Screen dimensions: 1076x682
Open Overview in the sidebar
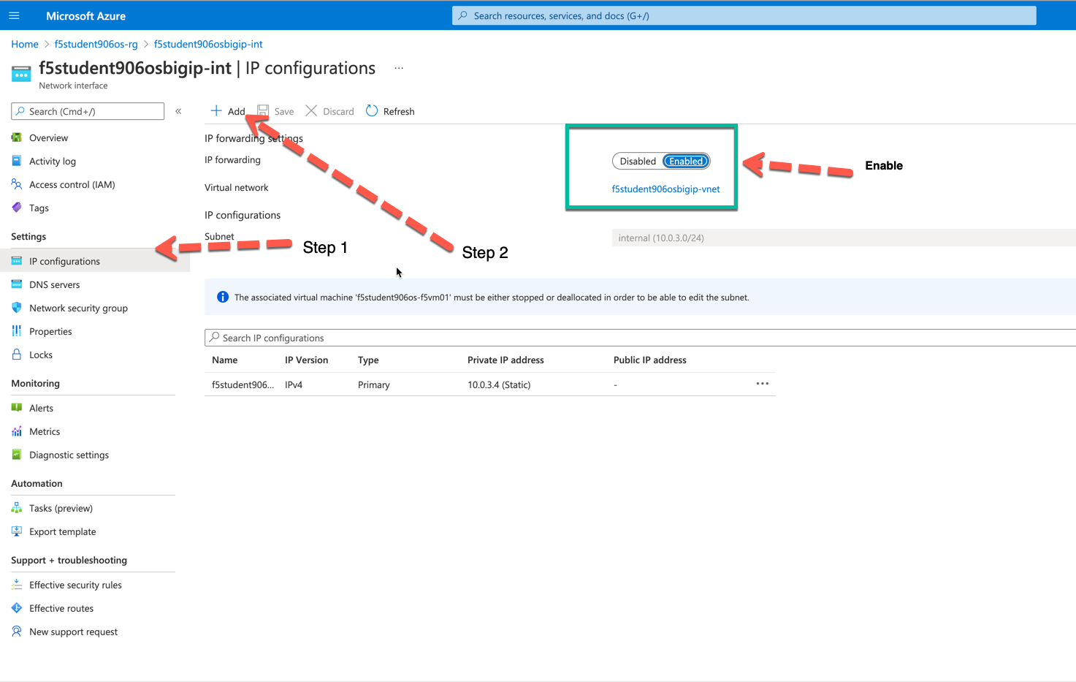coord(48,137)
